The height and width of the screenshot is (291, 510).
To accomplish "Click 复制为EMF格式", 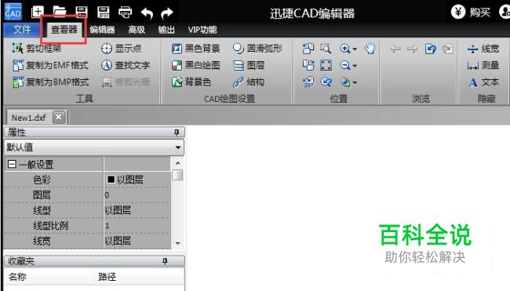I will (x=50, y=65).
